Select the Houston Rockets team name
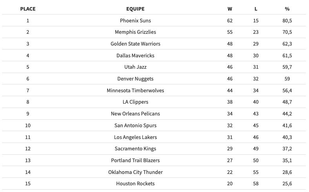The image size is (309, 192). click(x=135, y=184)
